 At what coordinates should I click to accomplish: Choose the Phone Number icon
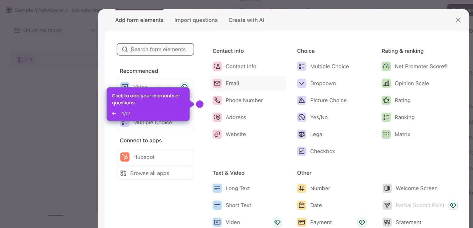[x=217, y=100]
